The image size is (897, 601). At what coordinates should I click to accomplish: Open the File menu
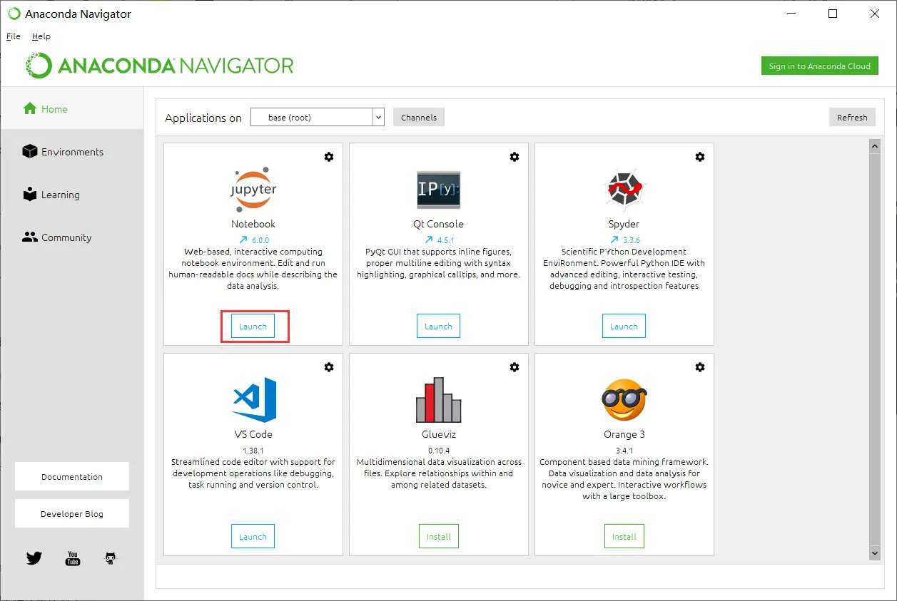pyautogui.click(x=14, y=36)
